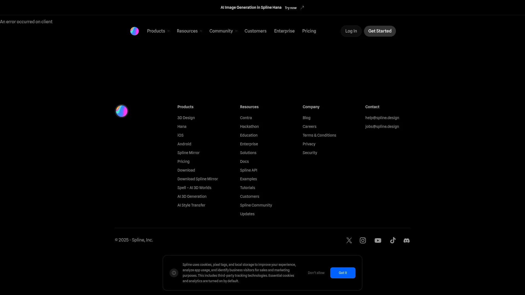Click the large Spline logo in footer
The width and height of the screenshot is (525, 295).
122,111
